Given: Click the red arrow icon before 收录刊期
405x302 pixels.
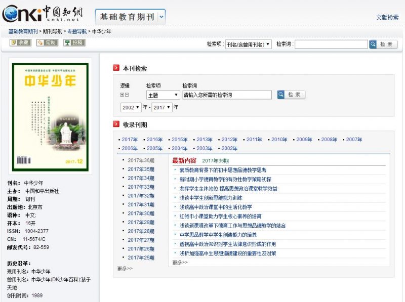Looking at the screenshot, I should 115,123.
